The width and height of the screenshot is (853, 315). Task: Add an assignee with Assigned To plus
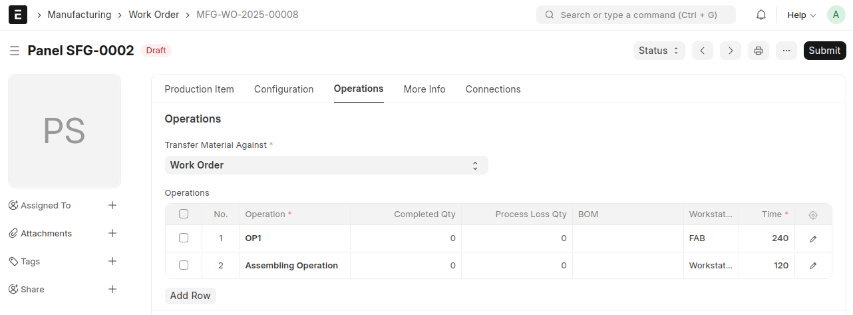pos(112,205)
